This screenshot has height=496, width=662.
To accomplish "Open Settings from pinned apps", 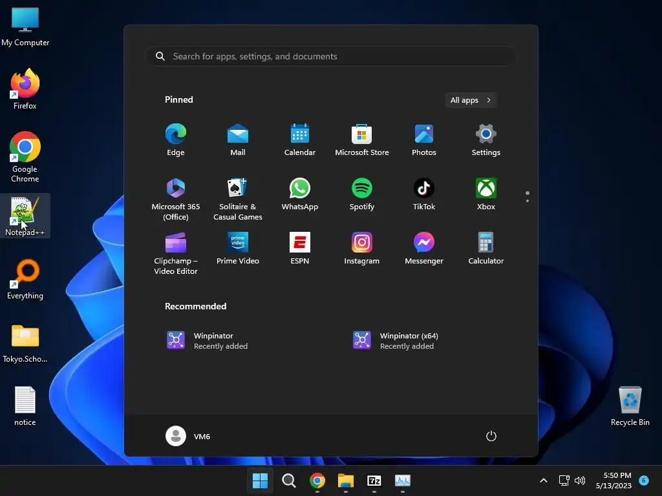I will click(x=486, y=140).
